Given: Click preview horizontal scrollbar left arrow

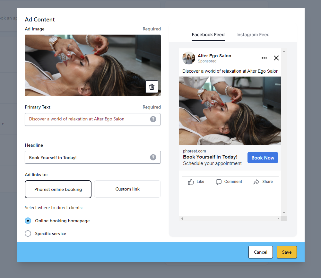Looking at the screenshot, I should click(182, 218).
